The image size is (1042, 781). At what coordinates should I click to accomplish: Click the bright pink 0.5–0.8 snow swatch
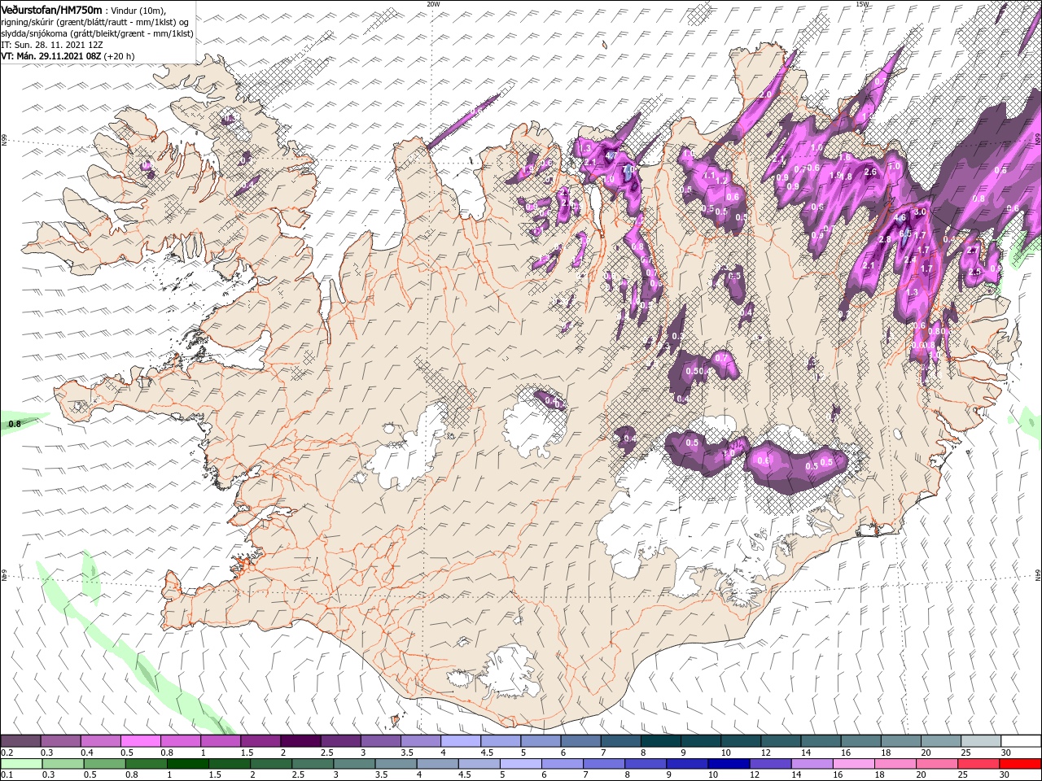pos(140,741)
